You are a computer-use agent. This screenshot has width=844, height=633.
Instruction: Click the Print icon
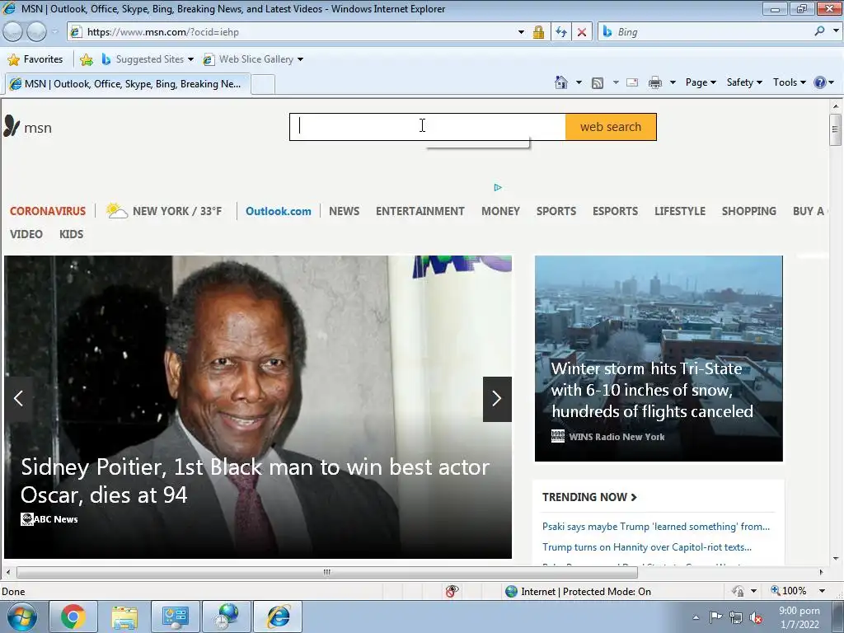[x=655, y=82]
